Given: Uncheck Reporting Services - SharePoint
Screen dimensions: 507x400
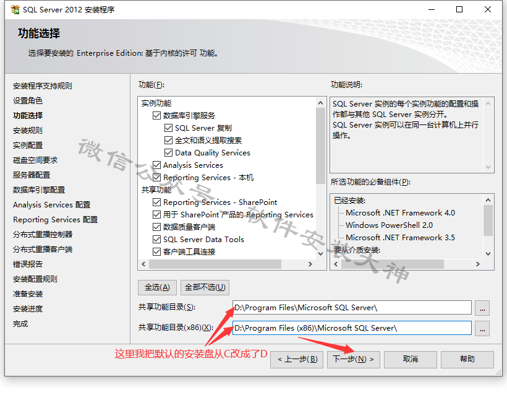Looking at the screenshot, I should tap(156, 202).
